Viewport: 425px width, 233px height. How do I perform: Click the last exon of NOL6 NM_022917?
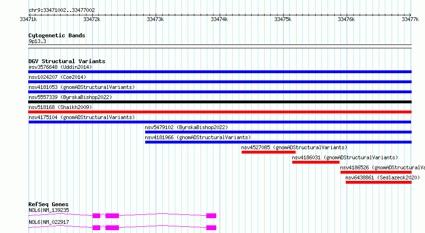pyautogui.click(x=212, y=228)
